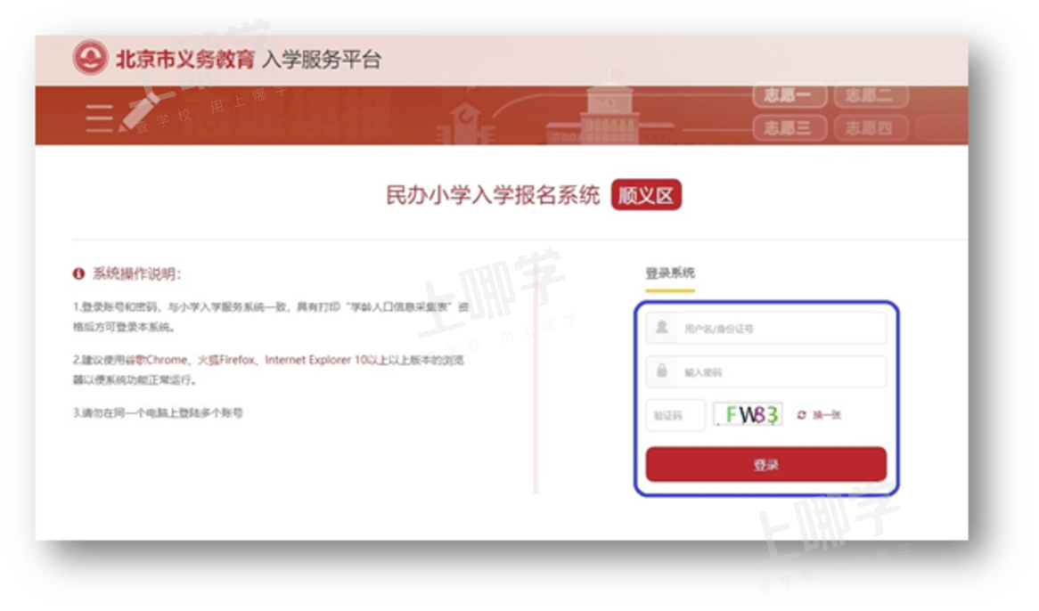The width and height of the screenshot is (1039, 611).
Task: Open the hamburger menu in the red banner
Action: [98, 117]
